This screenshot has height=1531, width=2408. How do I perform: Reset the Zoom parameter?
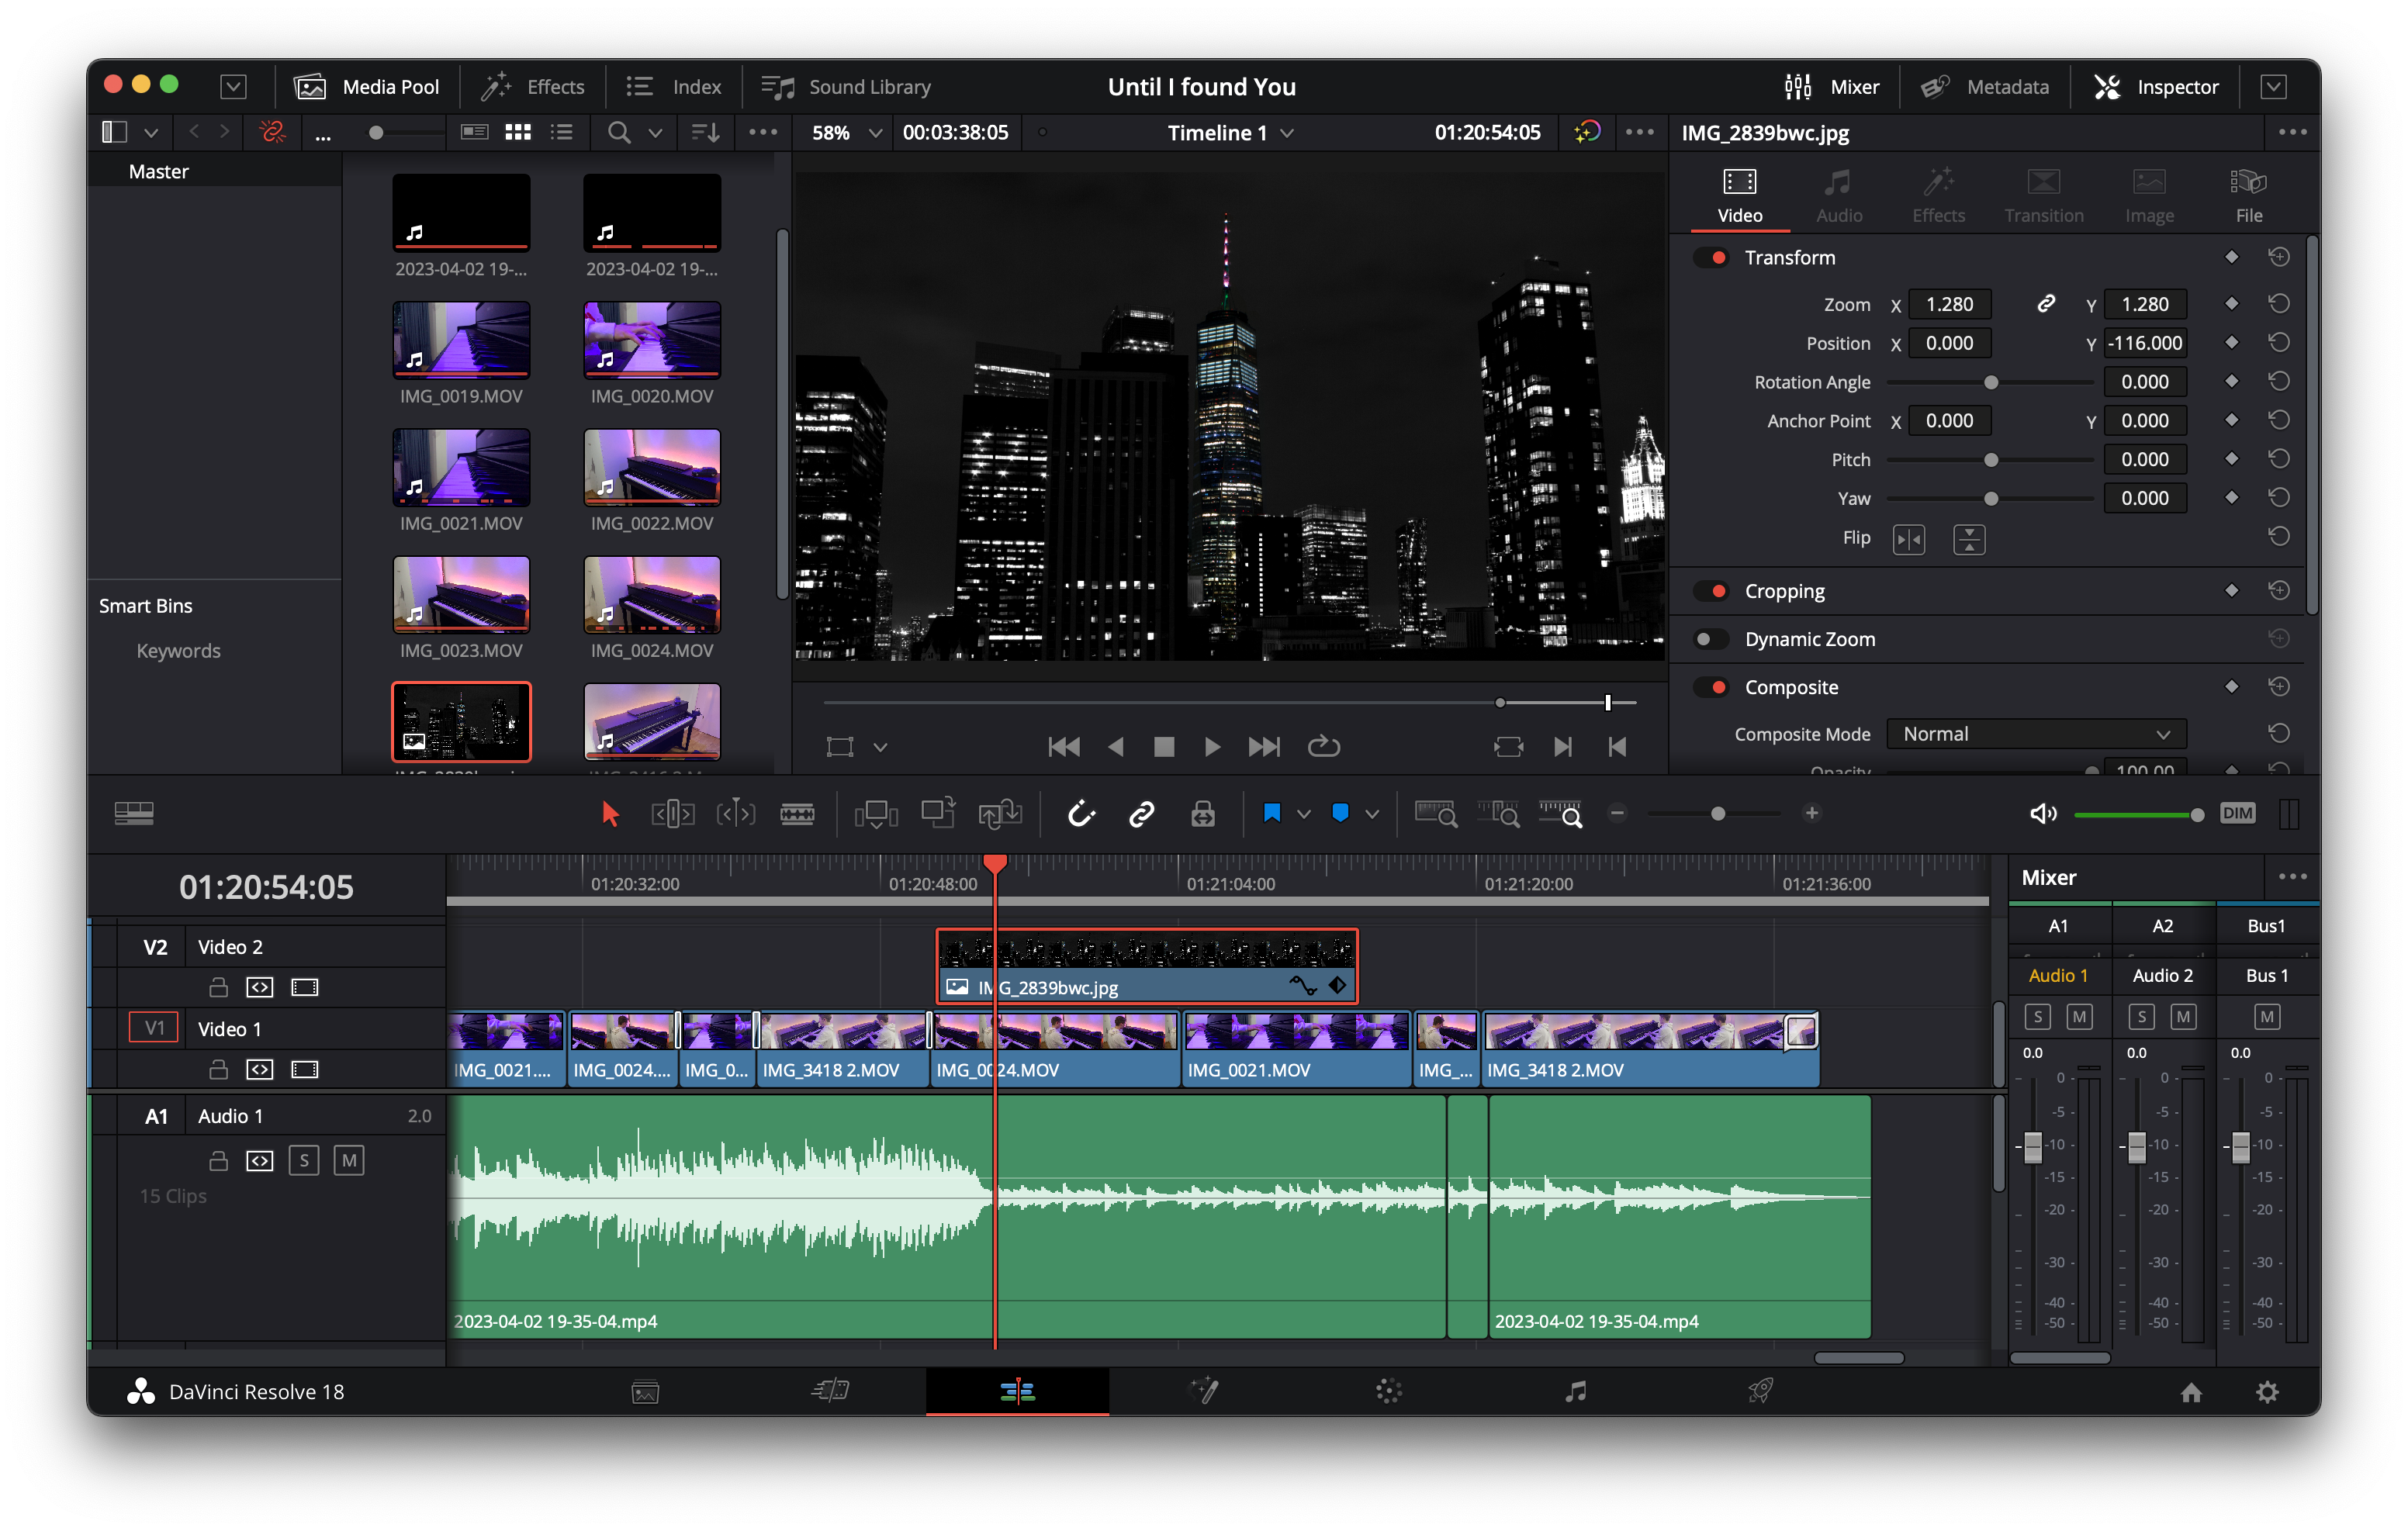pyautogui.click(x=2278, y=303)
